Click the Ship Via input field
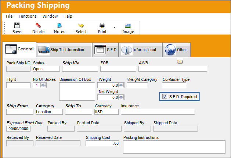 click(x=80, y=69)
